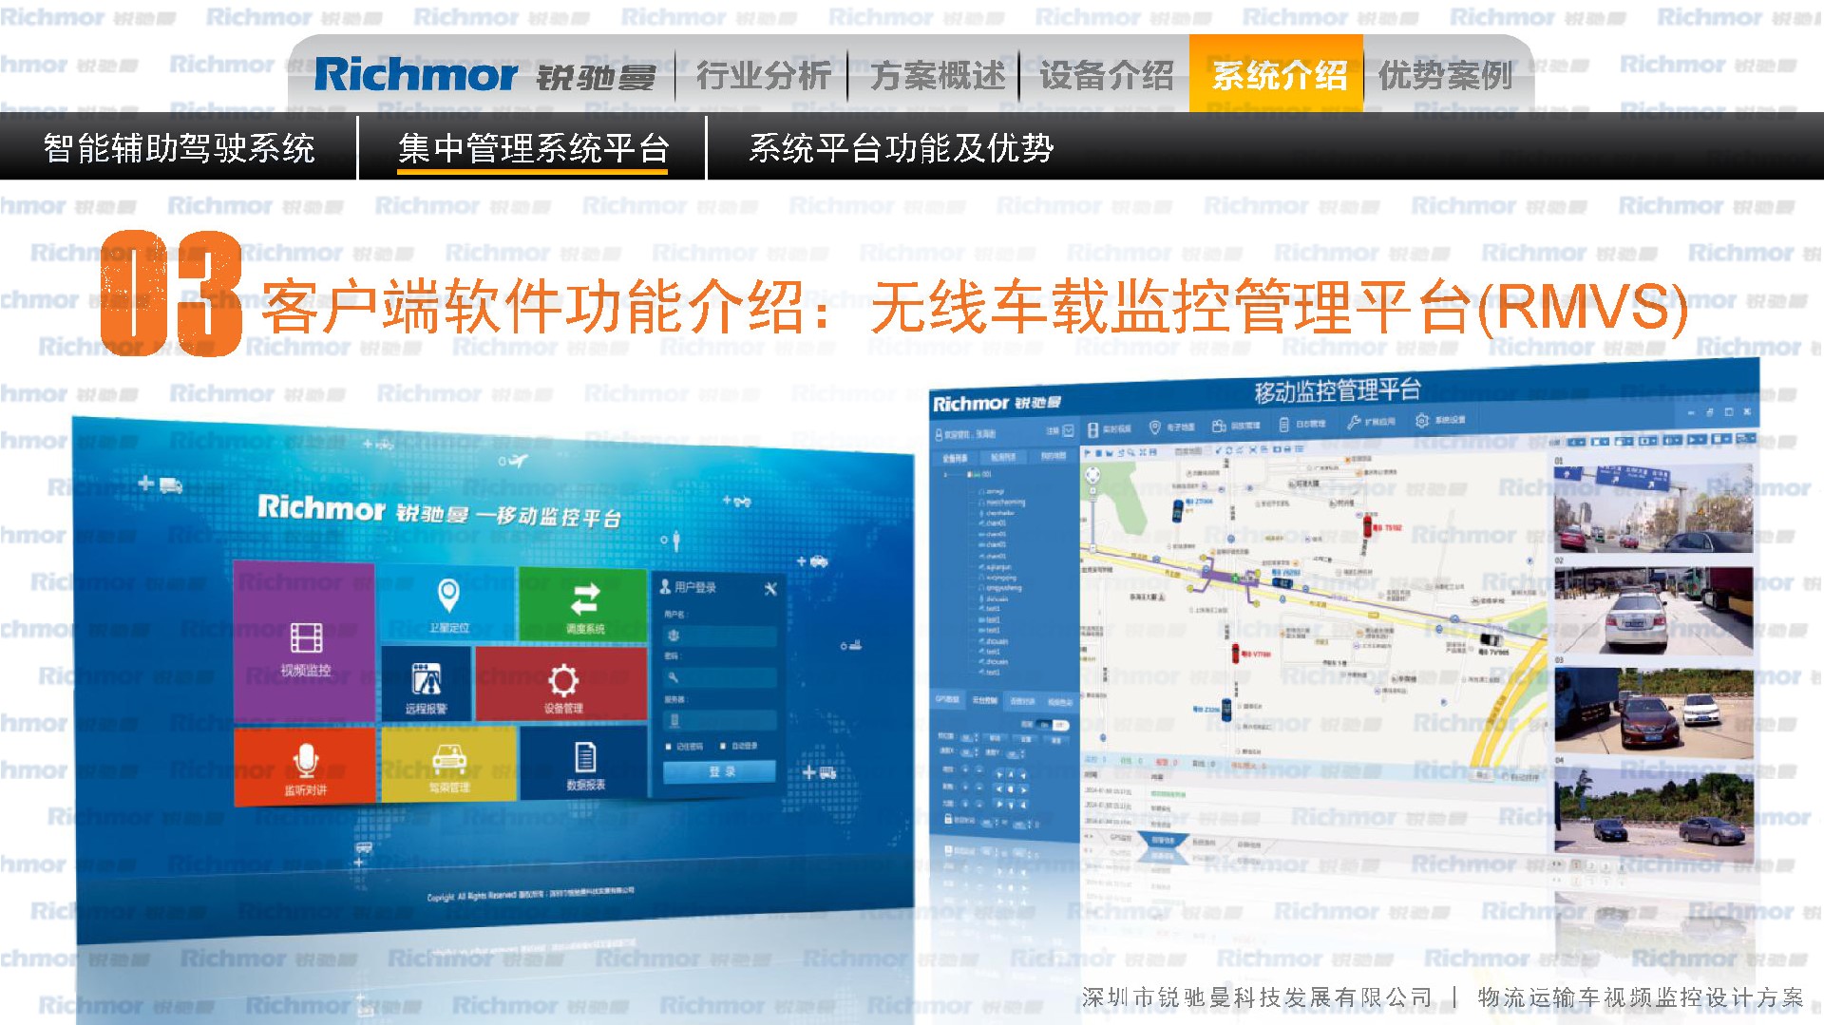Viewport: 1824px width, 1025px height.
Task: Open 系统平台功能及优势 sub-section
Action: click(x=902, y=148)
